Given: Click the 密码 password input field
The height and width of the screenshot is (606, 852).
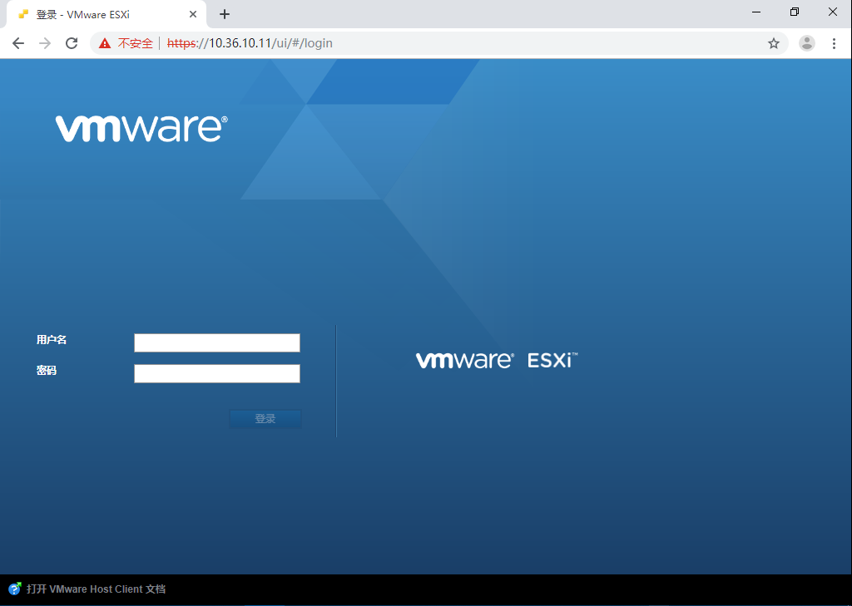Looking at the screenshot, I should [x=216, y=373].
